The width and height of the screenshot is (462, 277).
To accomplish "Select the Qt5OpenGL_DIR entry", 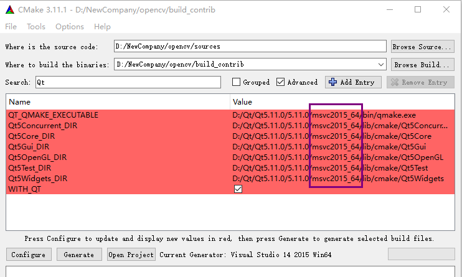I will point(37,157).
